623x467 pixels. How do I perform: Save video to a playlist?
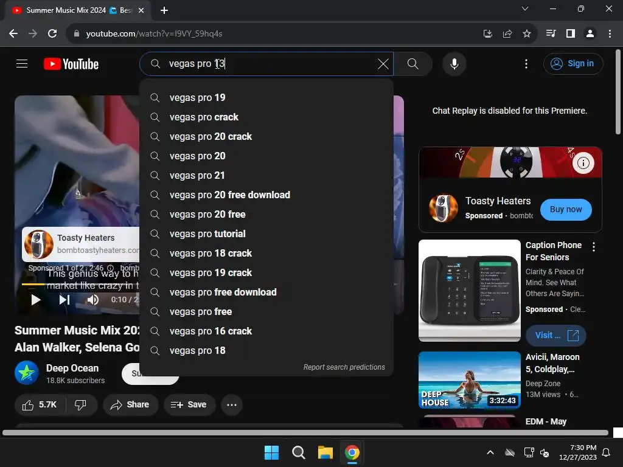coord(189,405)
